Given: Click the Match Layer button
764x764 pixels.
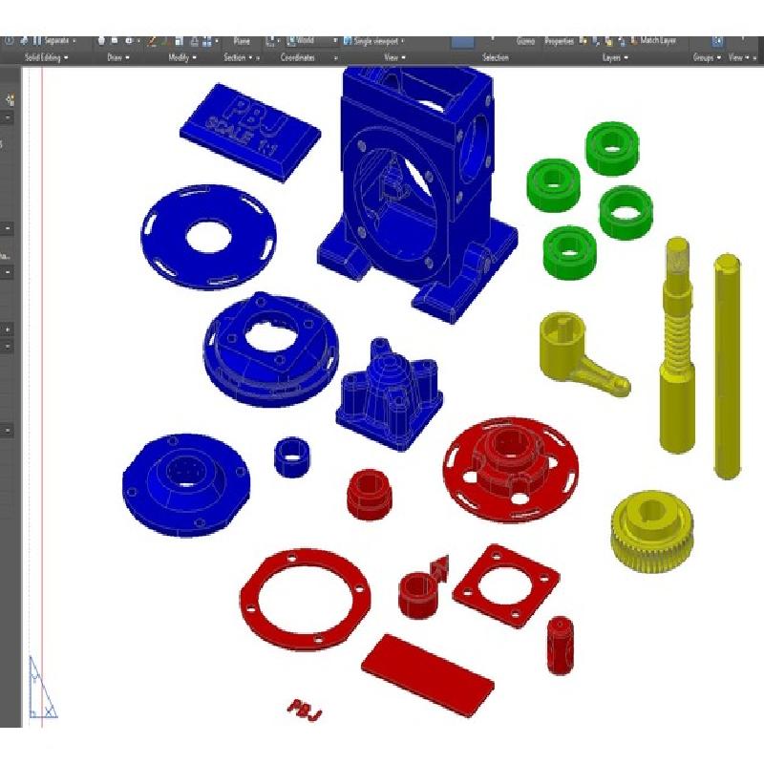Looking at the screenshot, I should (657, 41).
